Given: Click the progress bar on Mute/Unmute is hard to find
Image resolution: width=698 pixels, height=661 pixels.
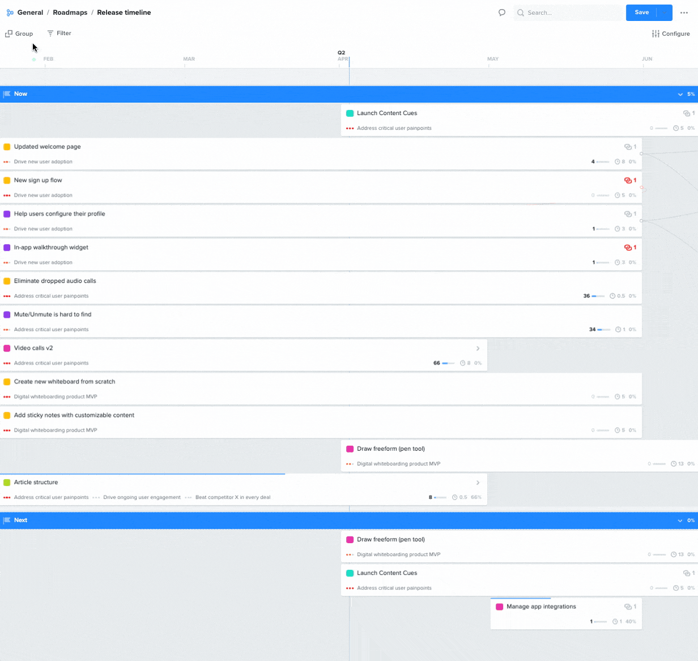Looking at the screenshot, I should 603,330.
